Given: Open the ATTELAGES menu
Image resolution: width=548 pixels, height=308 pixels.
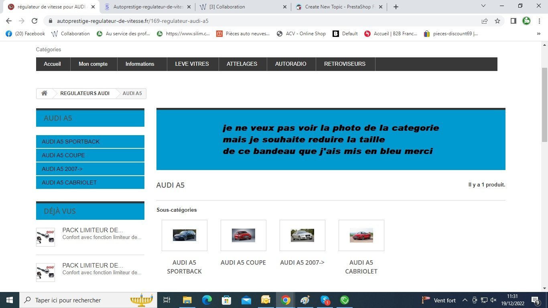Looking at the screenshot, I should pyautogui.click(x=242, y=64).
